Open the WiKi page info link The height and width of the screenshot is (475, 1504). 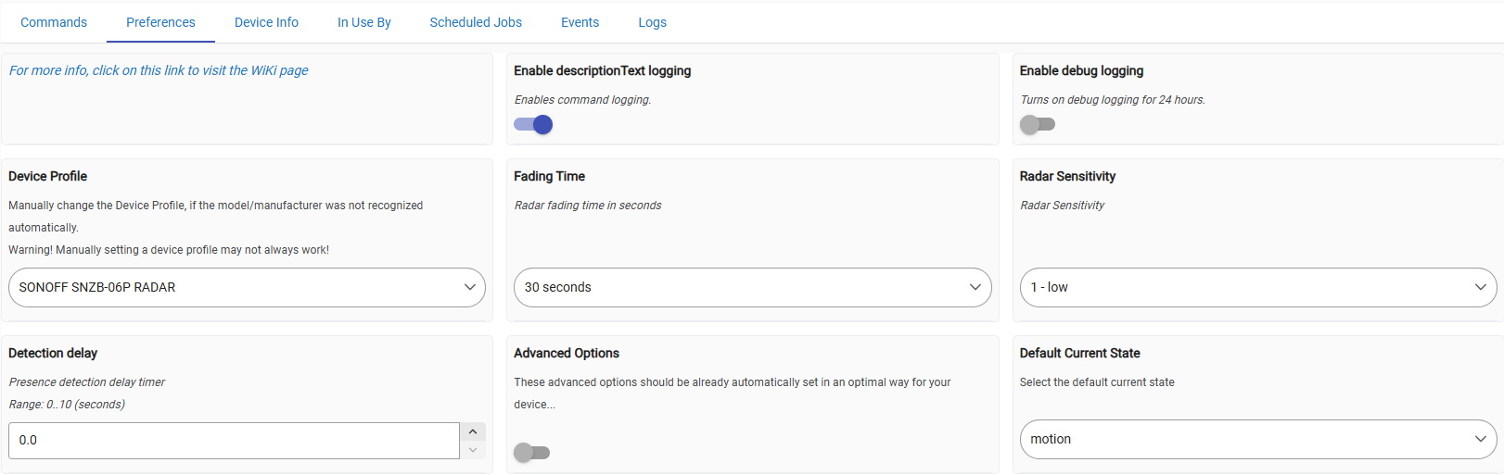tap(159, 70)
